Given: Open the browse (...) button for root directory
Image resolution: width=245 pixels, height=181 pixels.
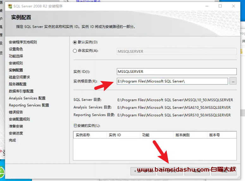Looking at the screenshot, I should click(x=233, y=81).
